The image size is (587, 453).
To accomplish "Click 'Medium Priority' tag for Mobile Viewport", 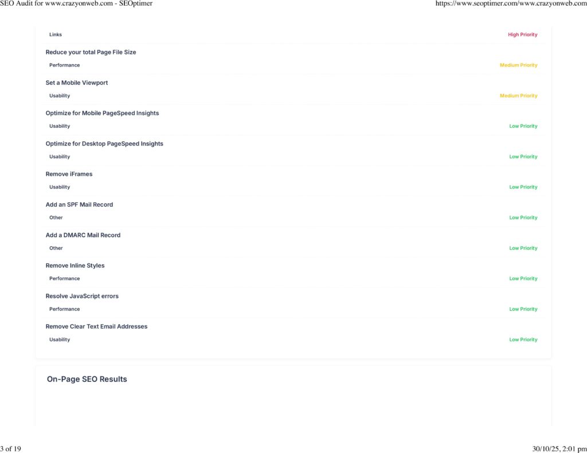I will pos(518,96).
